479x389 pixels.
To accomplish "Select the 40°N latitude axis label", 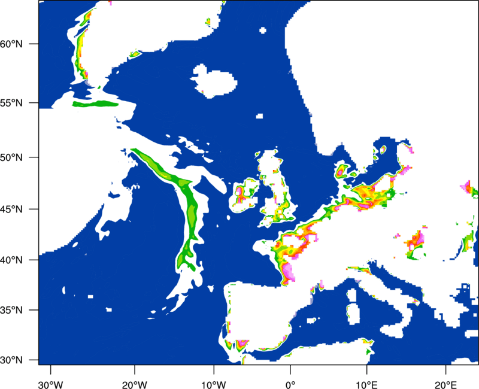I will point(11,260).
